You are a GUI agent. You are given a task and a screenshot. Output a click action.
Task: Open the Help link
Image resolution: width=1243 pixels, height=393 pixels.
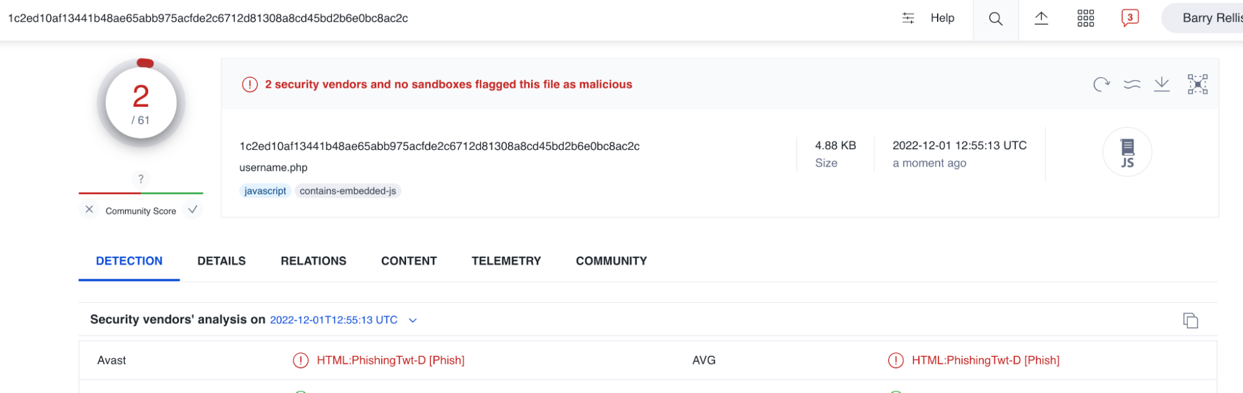click(942, 19)
